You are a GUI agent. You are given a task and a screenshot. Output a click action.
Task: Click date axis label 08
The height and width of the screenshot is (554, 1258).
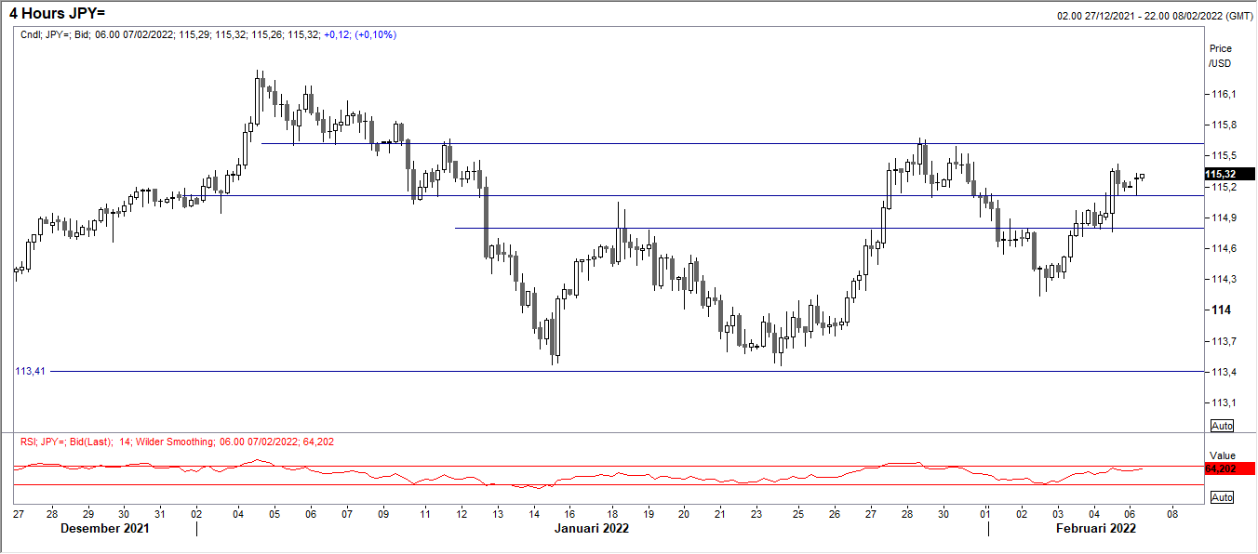click(x=1171, y=513)
